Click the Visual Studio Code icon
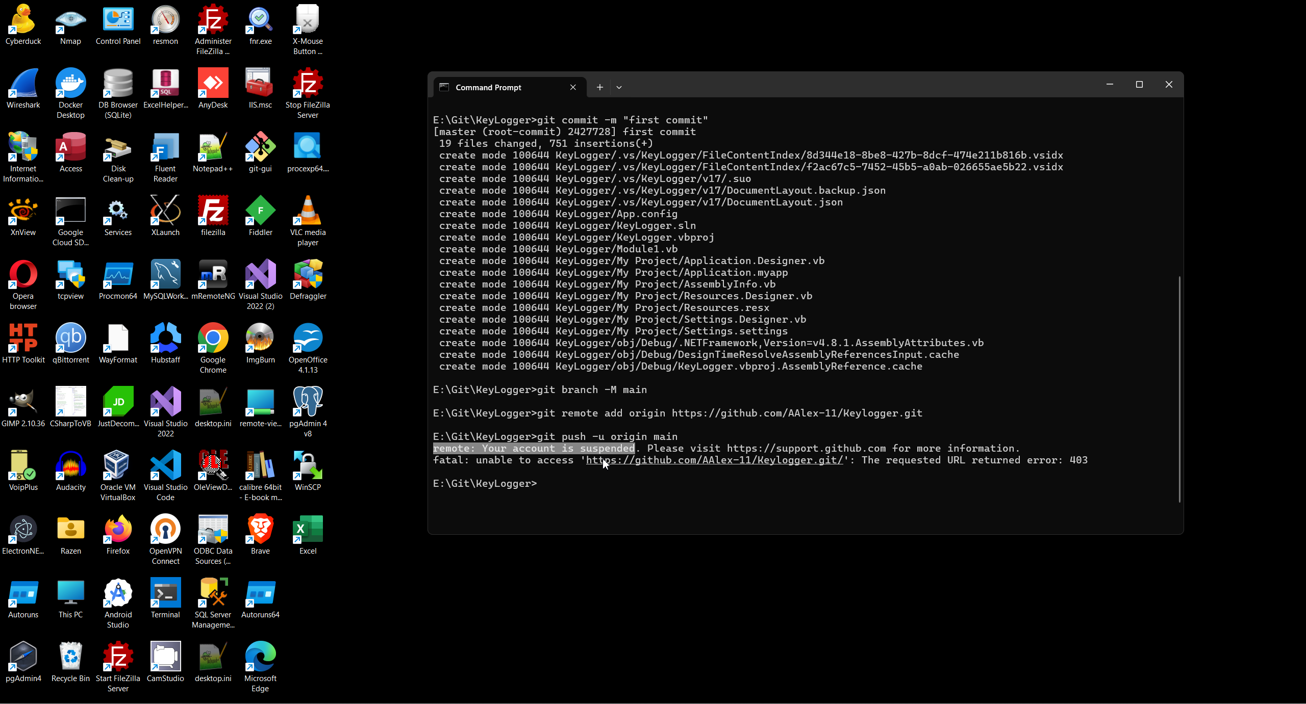1306x704 pixels. [x=165, y=466]
